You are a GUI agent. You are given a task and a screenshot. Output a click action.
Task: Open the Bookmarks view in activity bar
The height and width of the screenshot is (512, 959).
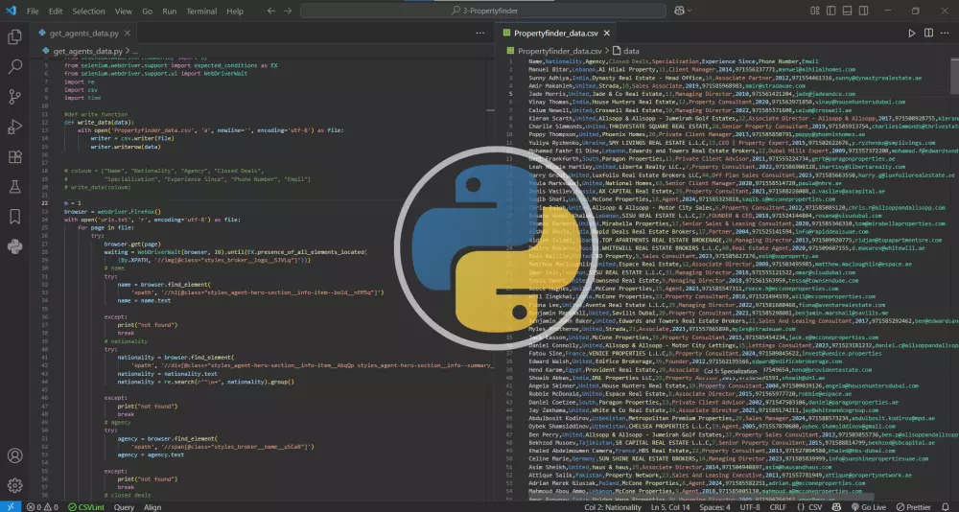(14, 217)
